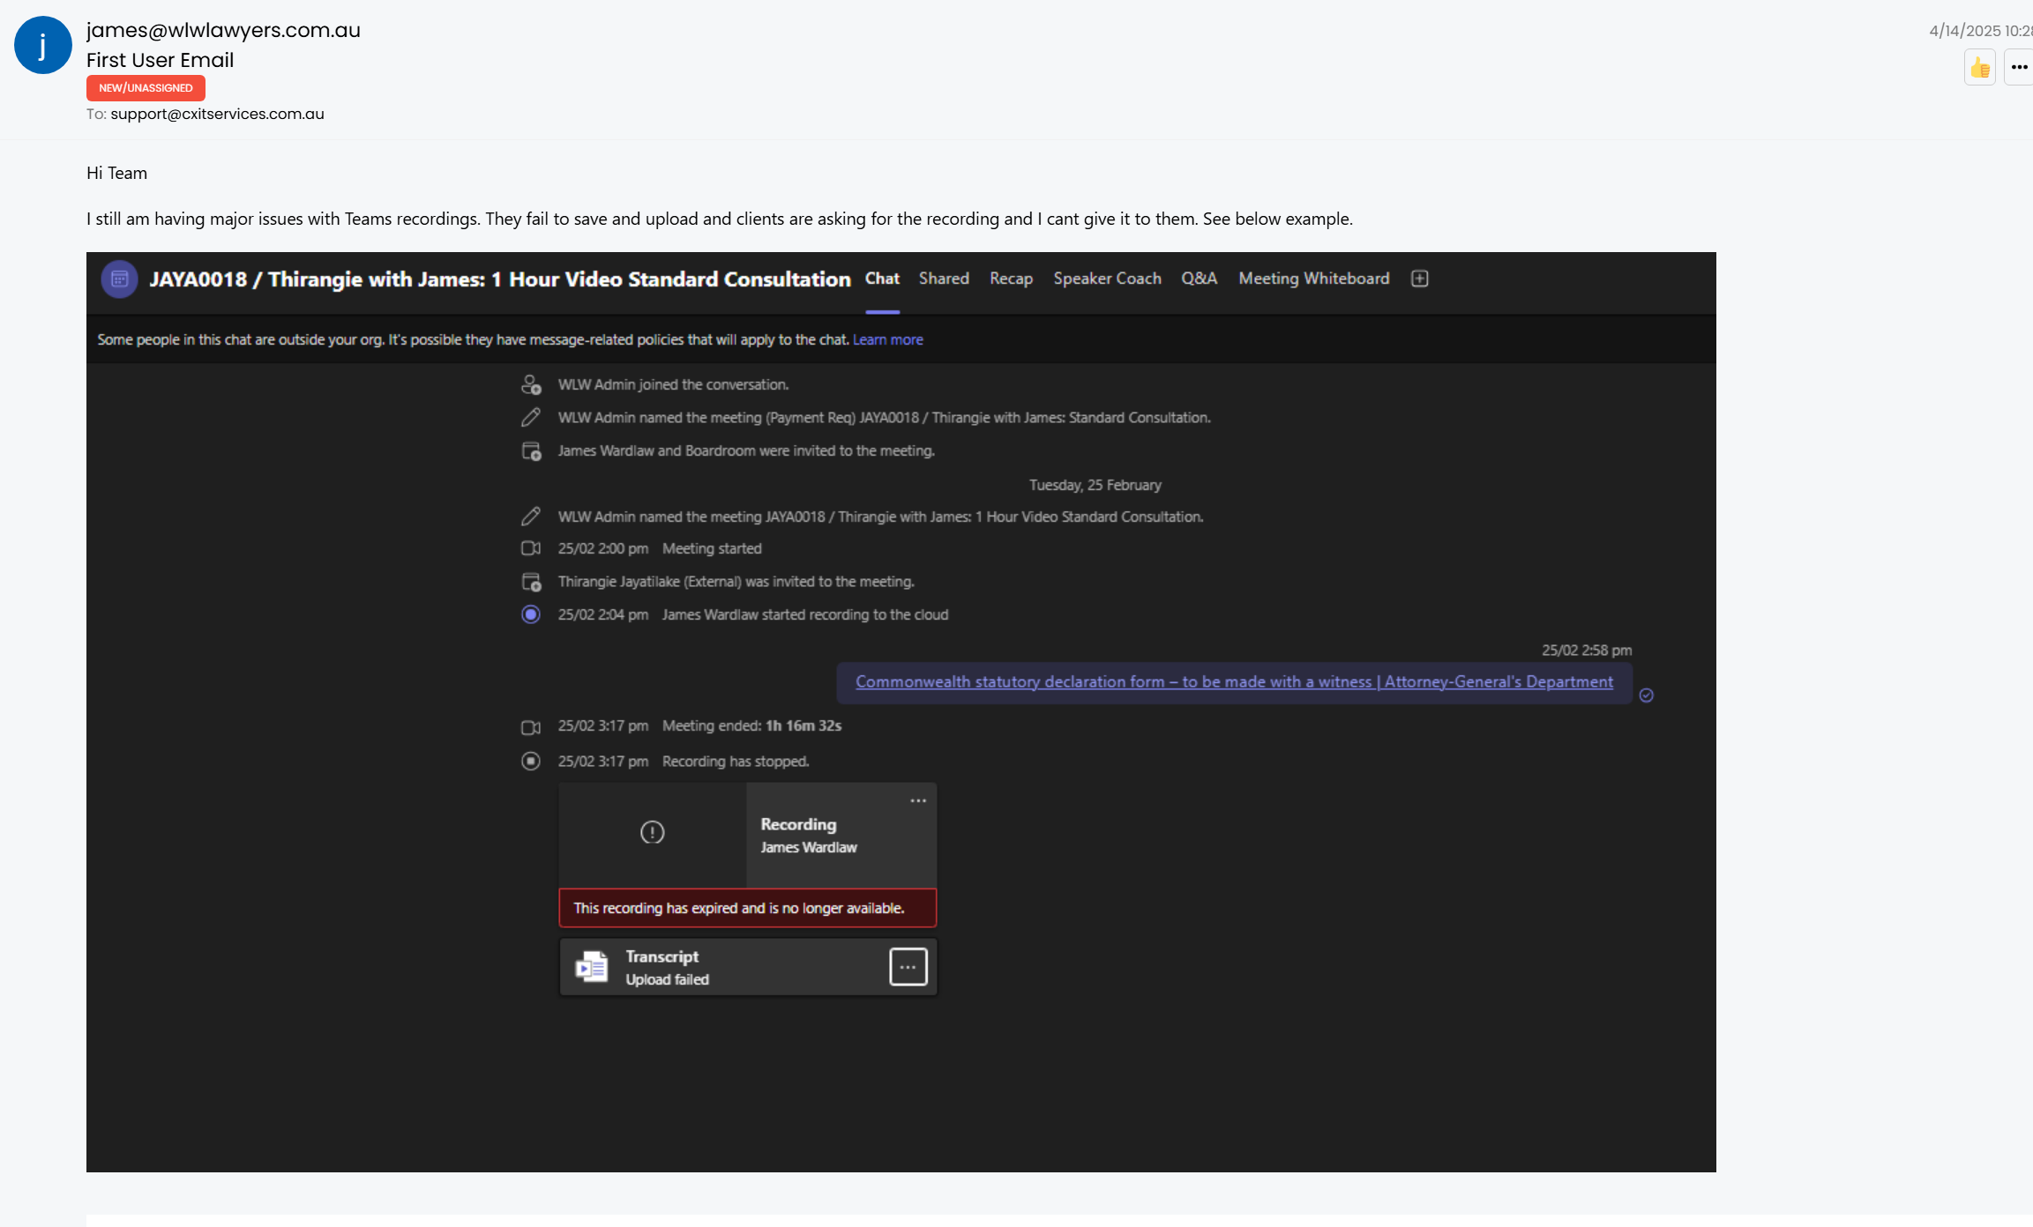The width and height of the screenshot is (2033, 1227).
Task: Open the Meeting Whiteboard tab
Action: pyautogui.click(x=1313, y=279)
